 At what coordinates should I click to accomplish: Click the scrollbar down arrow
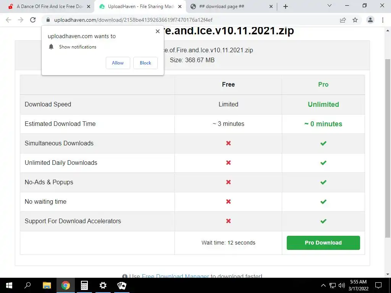[388, 274]
